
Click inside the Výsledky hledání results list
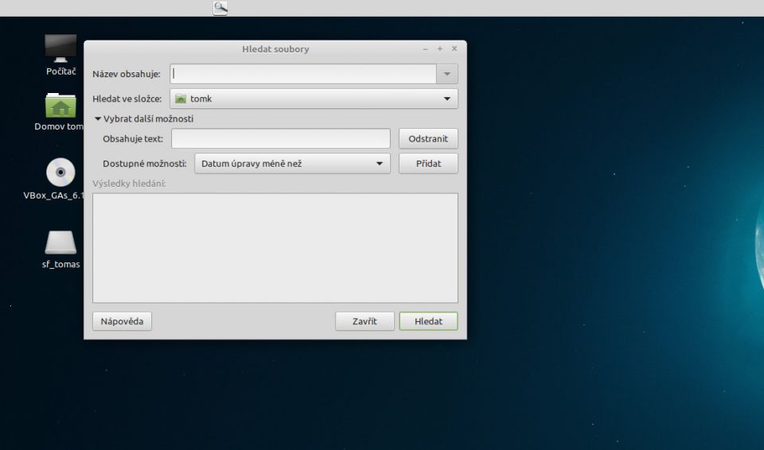275,248
